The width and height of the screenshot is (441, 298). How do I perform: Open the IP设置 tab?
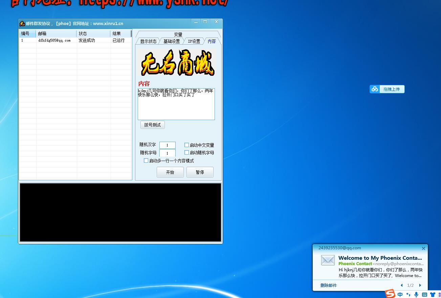coord(194,41)
